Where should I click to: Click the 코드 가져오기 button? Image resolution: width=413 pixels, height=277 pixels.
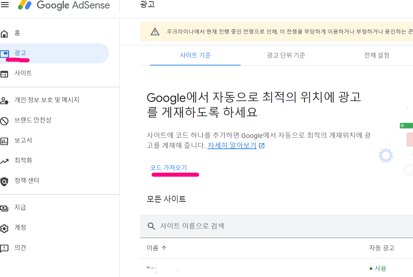(x=168, y=168)
